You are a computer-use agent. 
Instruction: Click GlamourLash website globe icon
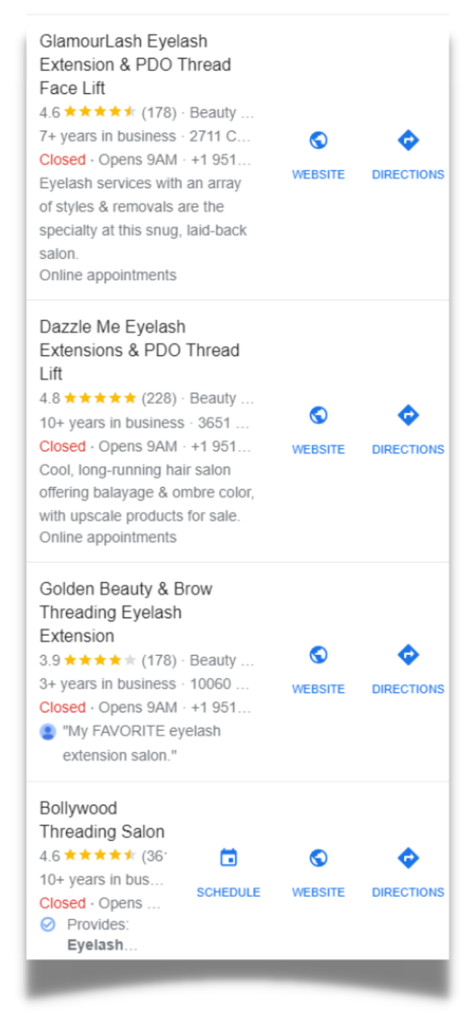click(318, 140)
